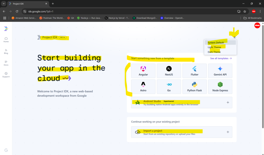Image resolution: width=264 pixels, height=155 pixels.
Task: Choose the NextJS template
Action: coord(169,71)
